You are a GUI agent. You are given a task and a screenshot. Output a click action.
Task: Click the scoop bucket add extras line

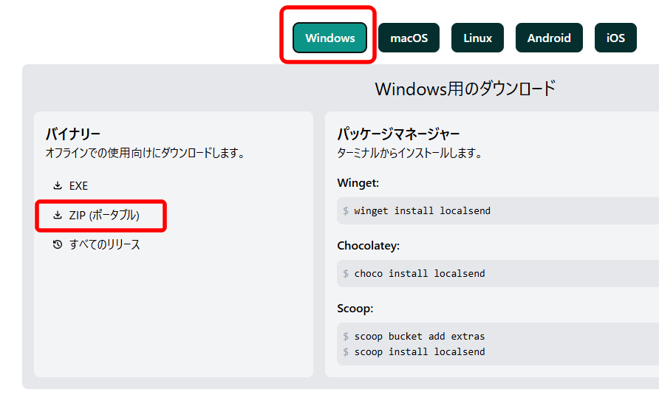click(420, 337)
